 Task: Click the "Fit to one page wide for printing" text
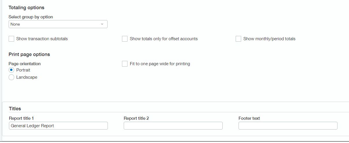tap(160, 64)
